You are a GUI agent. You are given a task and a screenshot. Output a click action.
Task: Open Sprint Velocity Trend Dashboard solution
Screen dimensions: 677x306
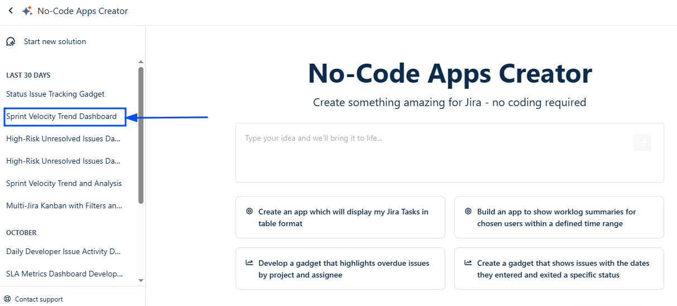click(x=61, y=117)
